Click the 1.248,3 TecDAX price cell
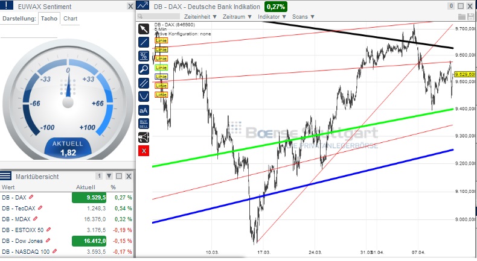 tap(97, 208)
